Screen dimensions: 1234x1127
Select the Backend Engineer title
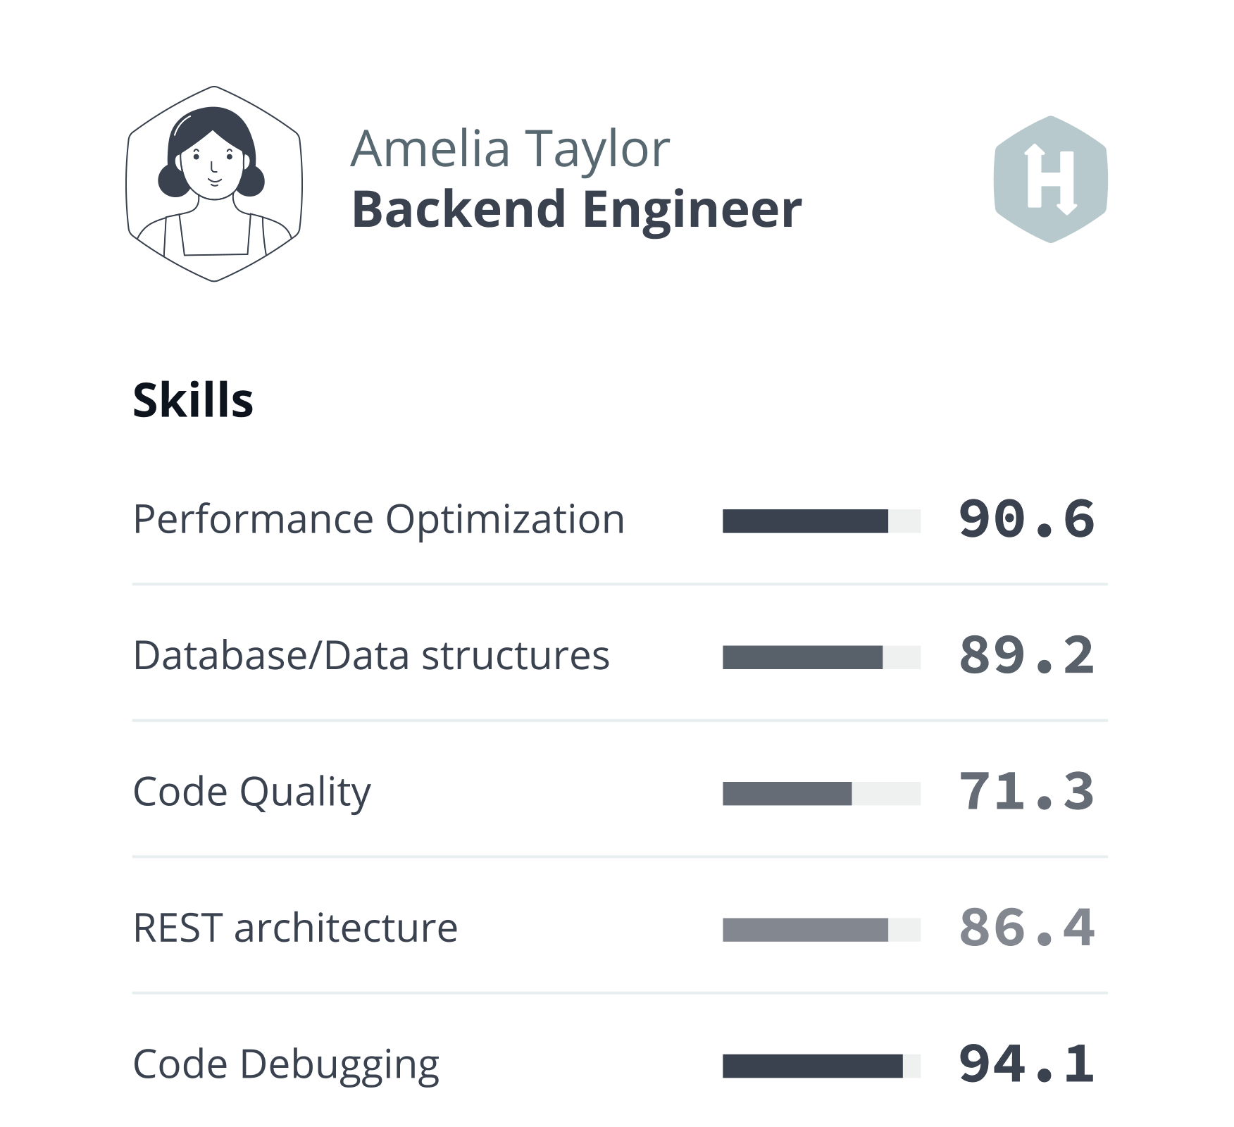click(x=576, y=210)
